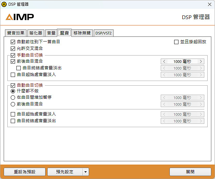Click the 重設為預設 button

[x=24, y=172]
